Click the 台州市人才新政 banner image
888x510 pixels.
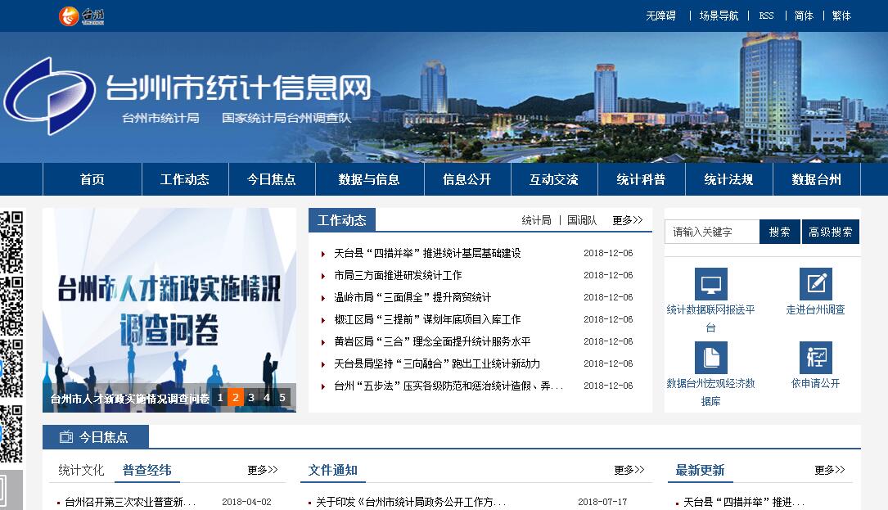click(169, 303)
